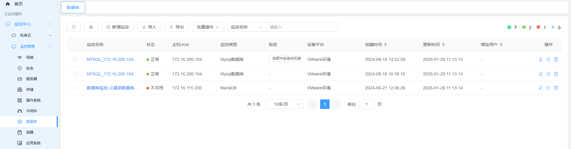The width and height of the screenshot is (571, 149).
Task: Click the disable icon for the 2024-08-16 row
Action: click(548, 74)
